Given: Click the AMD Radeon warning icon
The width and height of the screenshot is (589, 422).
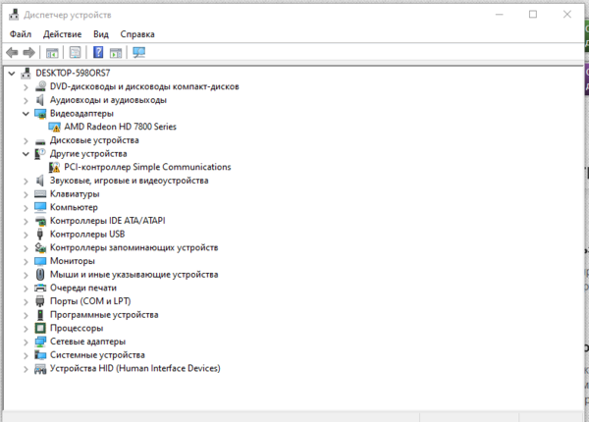Looking at the screenshot, I should click(x=54, y=127).
